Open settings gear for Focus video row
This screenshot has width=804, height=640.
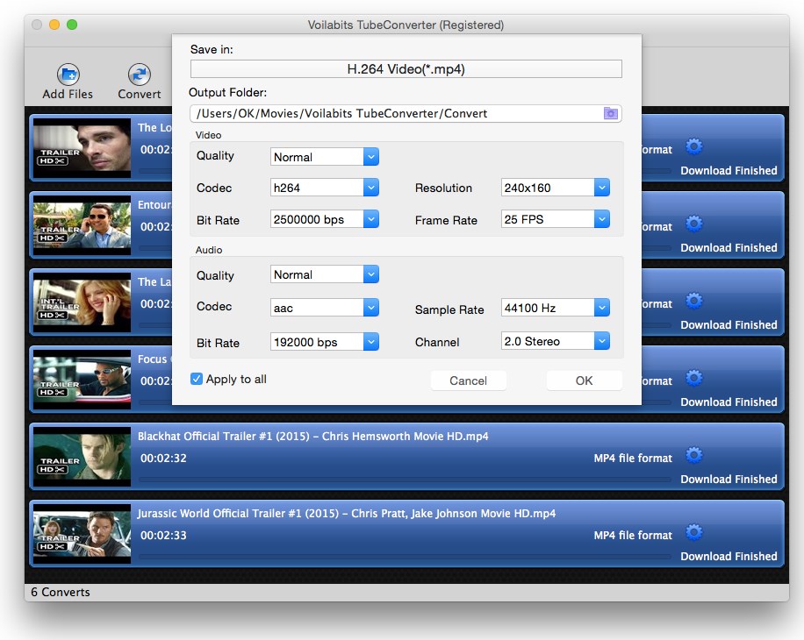[693, 379]
